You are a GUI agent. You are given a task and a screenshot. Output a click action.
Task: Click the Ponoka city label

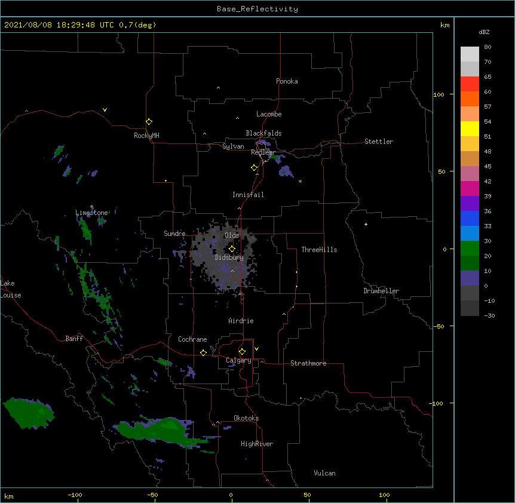click(287, 81)
